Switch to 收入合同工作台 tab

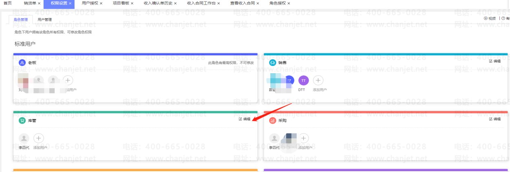pyautogui.click(x=201, y=3)
